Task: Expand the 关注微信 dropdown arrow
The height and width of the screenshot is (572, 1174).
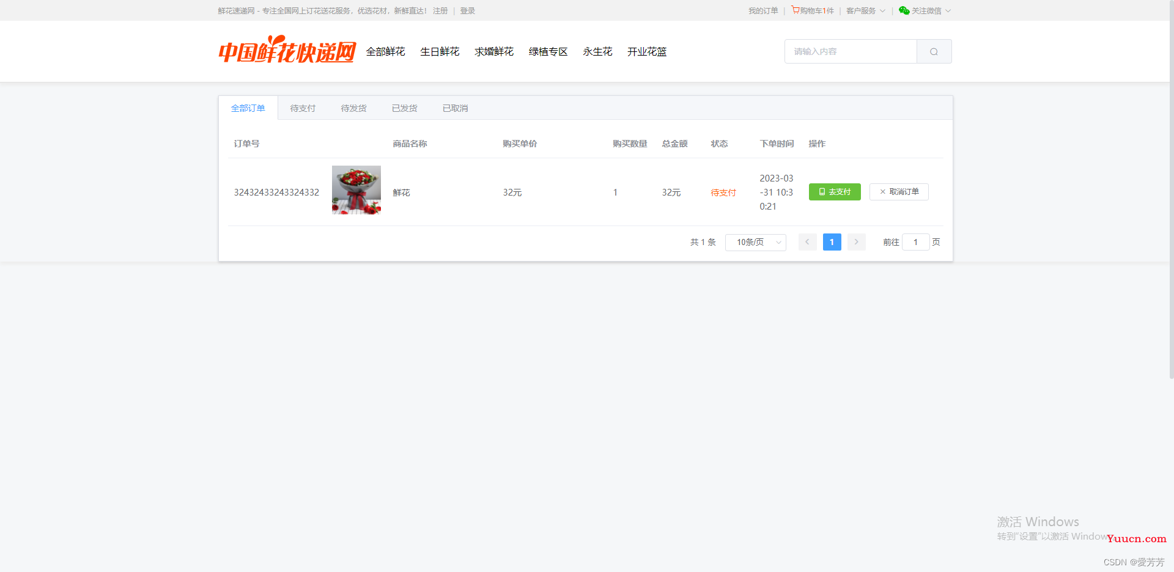Action: point(948,11)
